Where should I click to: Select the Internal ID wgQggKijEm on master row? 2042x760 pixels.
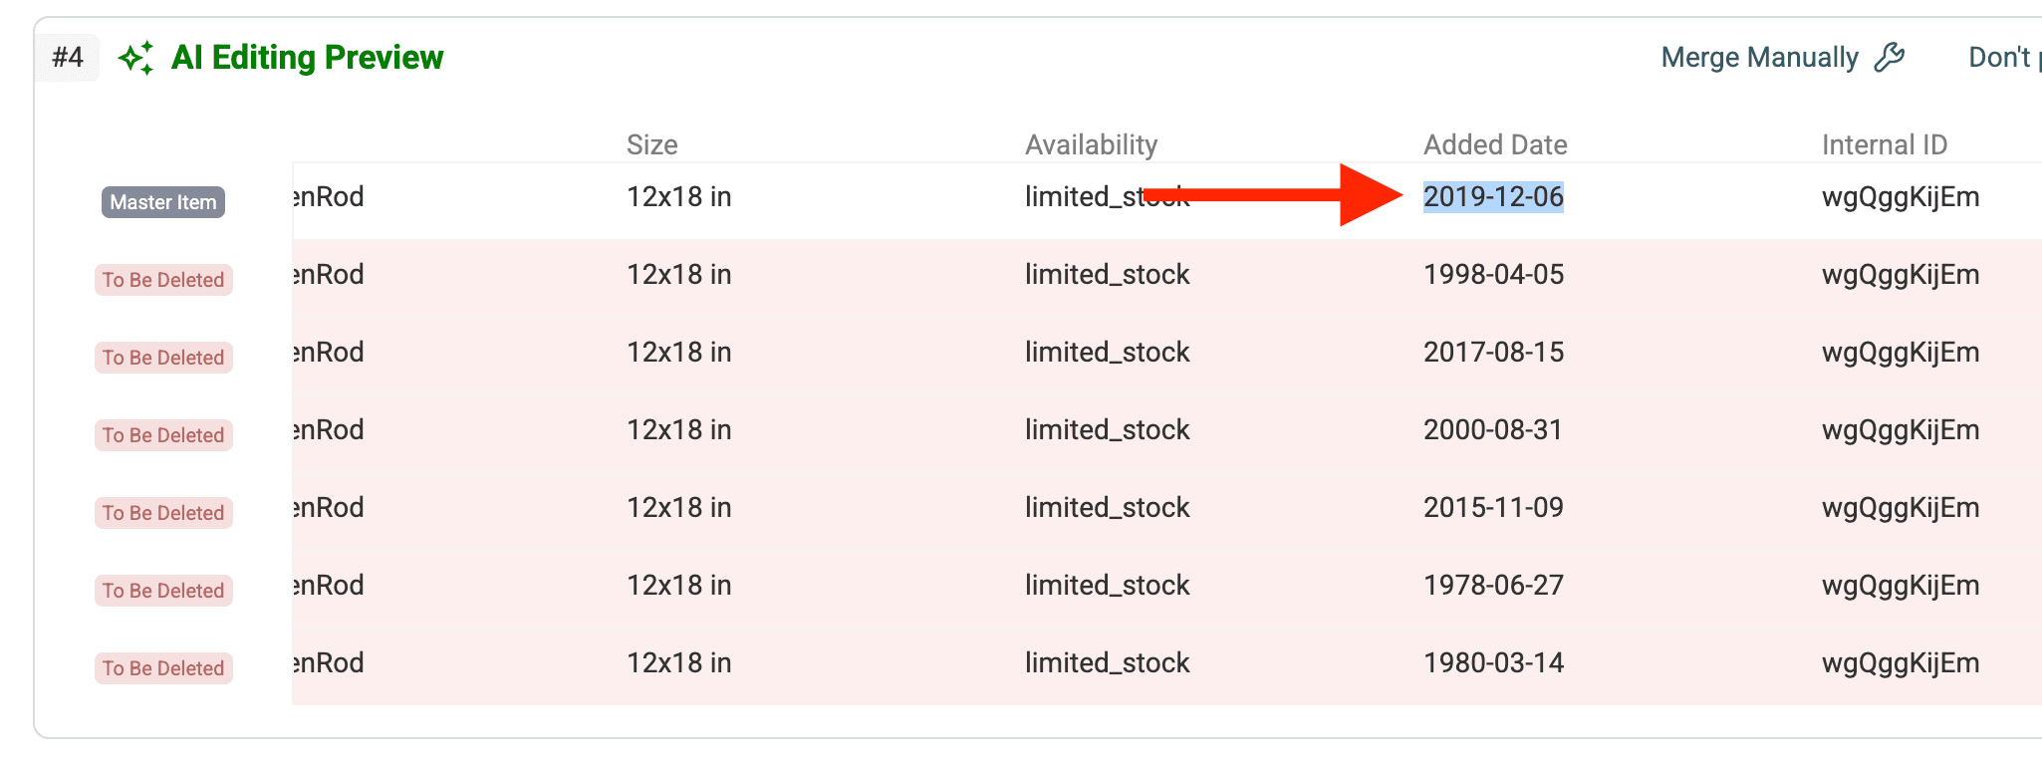pyautogui.click(x=1900, y=196)
